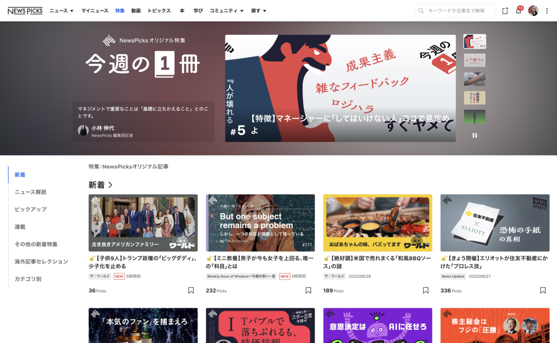
Task: Bookmark the ミニ教養 男子が今も女子を上回る article
Action: click(x=308, y=290)
